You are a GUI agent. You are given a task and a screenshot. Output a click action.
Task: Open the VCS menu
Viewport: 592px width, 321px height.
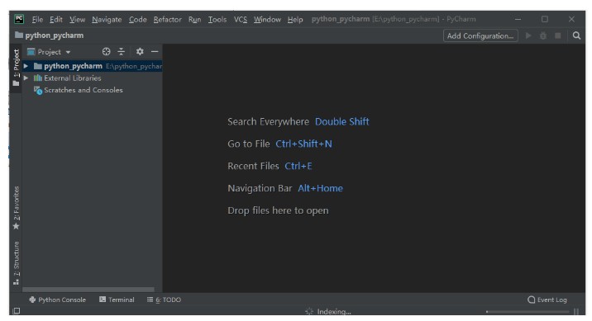click(240, 19)
